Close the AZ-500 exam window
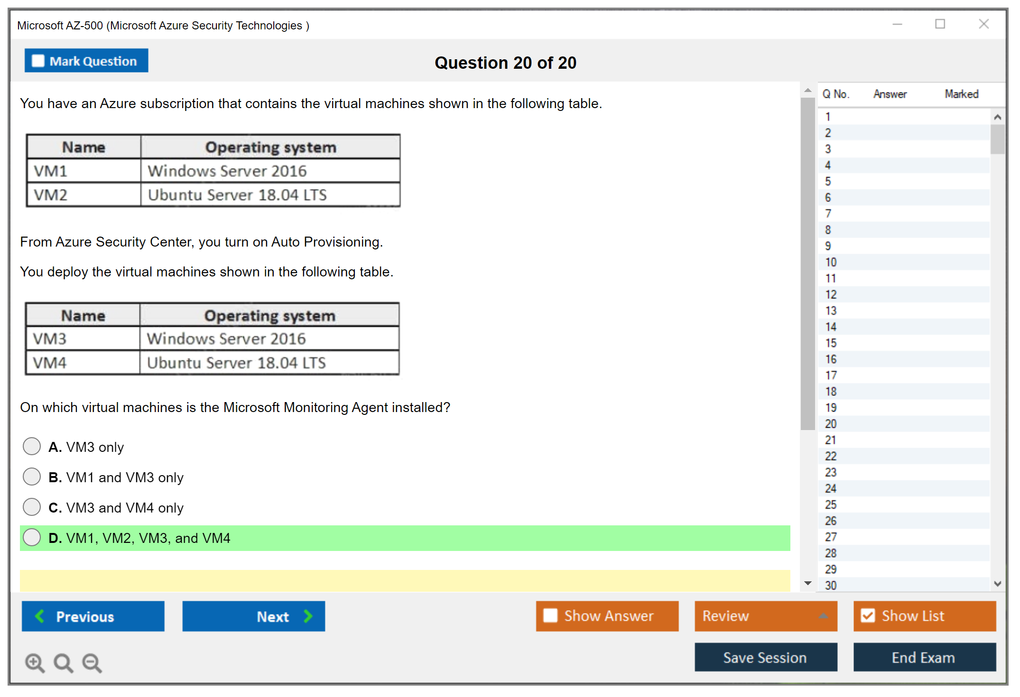The image size is (1020, 697). [x=983, y=24]
